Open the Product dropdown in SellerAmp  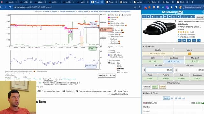pyautogui.click(x=200, y=18)
